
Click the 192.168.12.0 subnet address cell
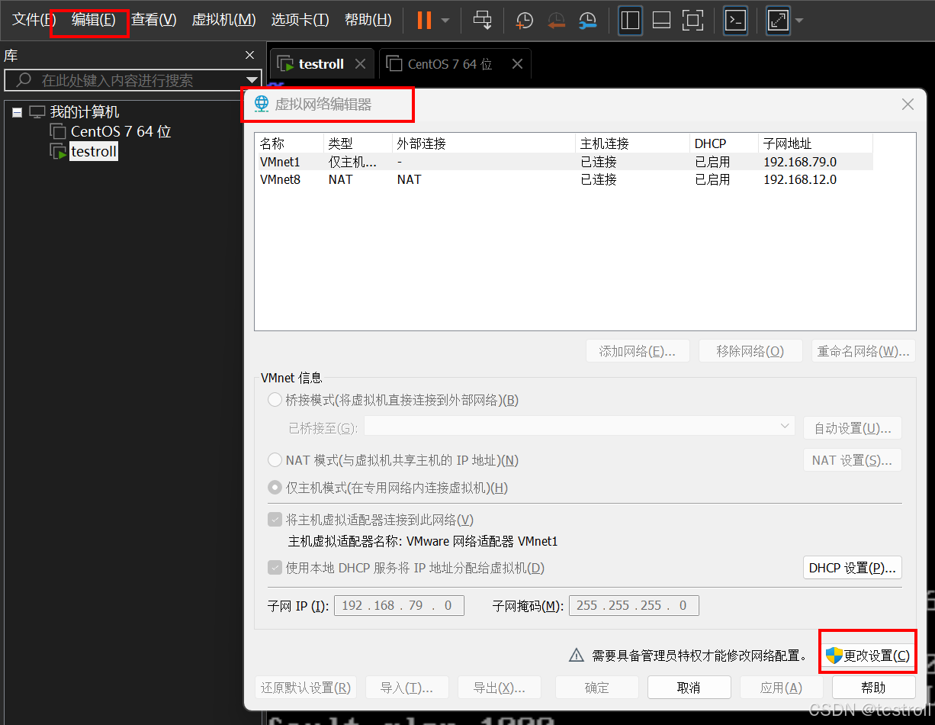click(800, 179)
